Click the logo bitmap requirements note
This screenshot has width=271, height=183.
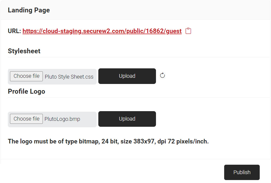tap(108, 141)
